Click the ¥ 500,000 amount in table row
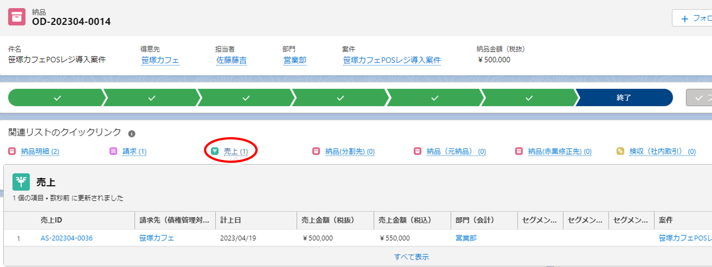 pyautogui.click(x=318, y=238)
